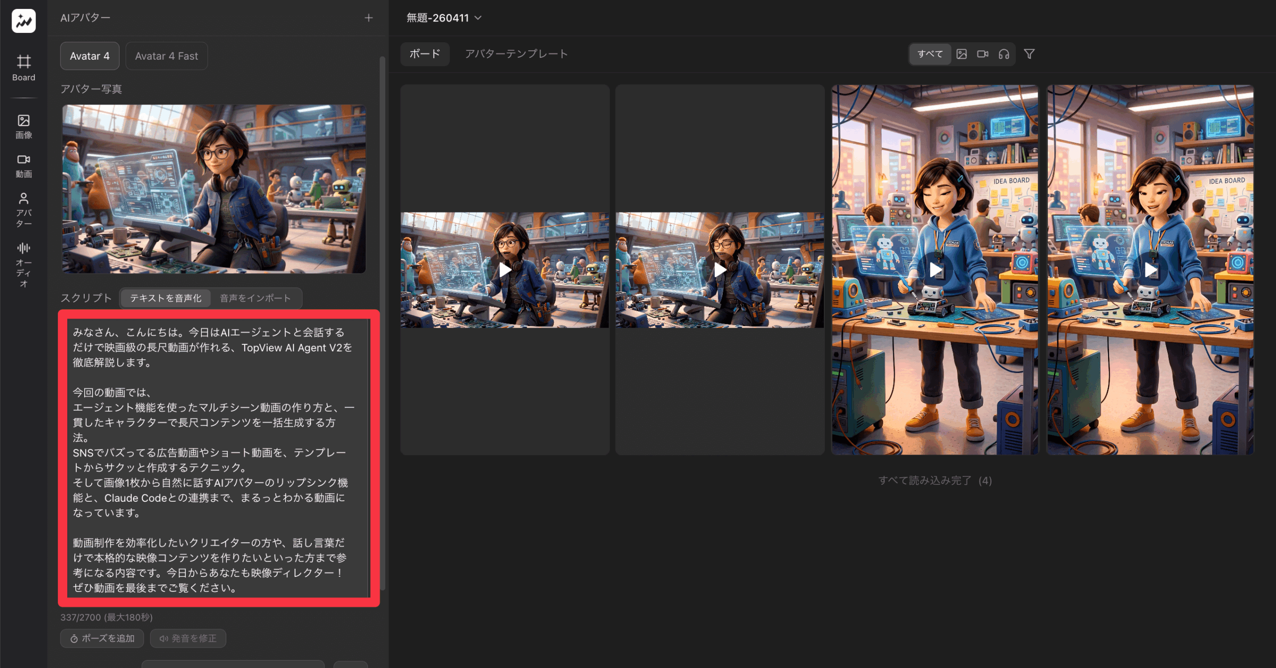Select the ボード tab

tap(425, 54)
